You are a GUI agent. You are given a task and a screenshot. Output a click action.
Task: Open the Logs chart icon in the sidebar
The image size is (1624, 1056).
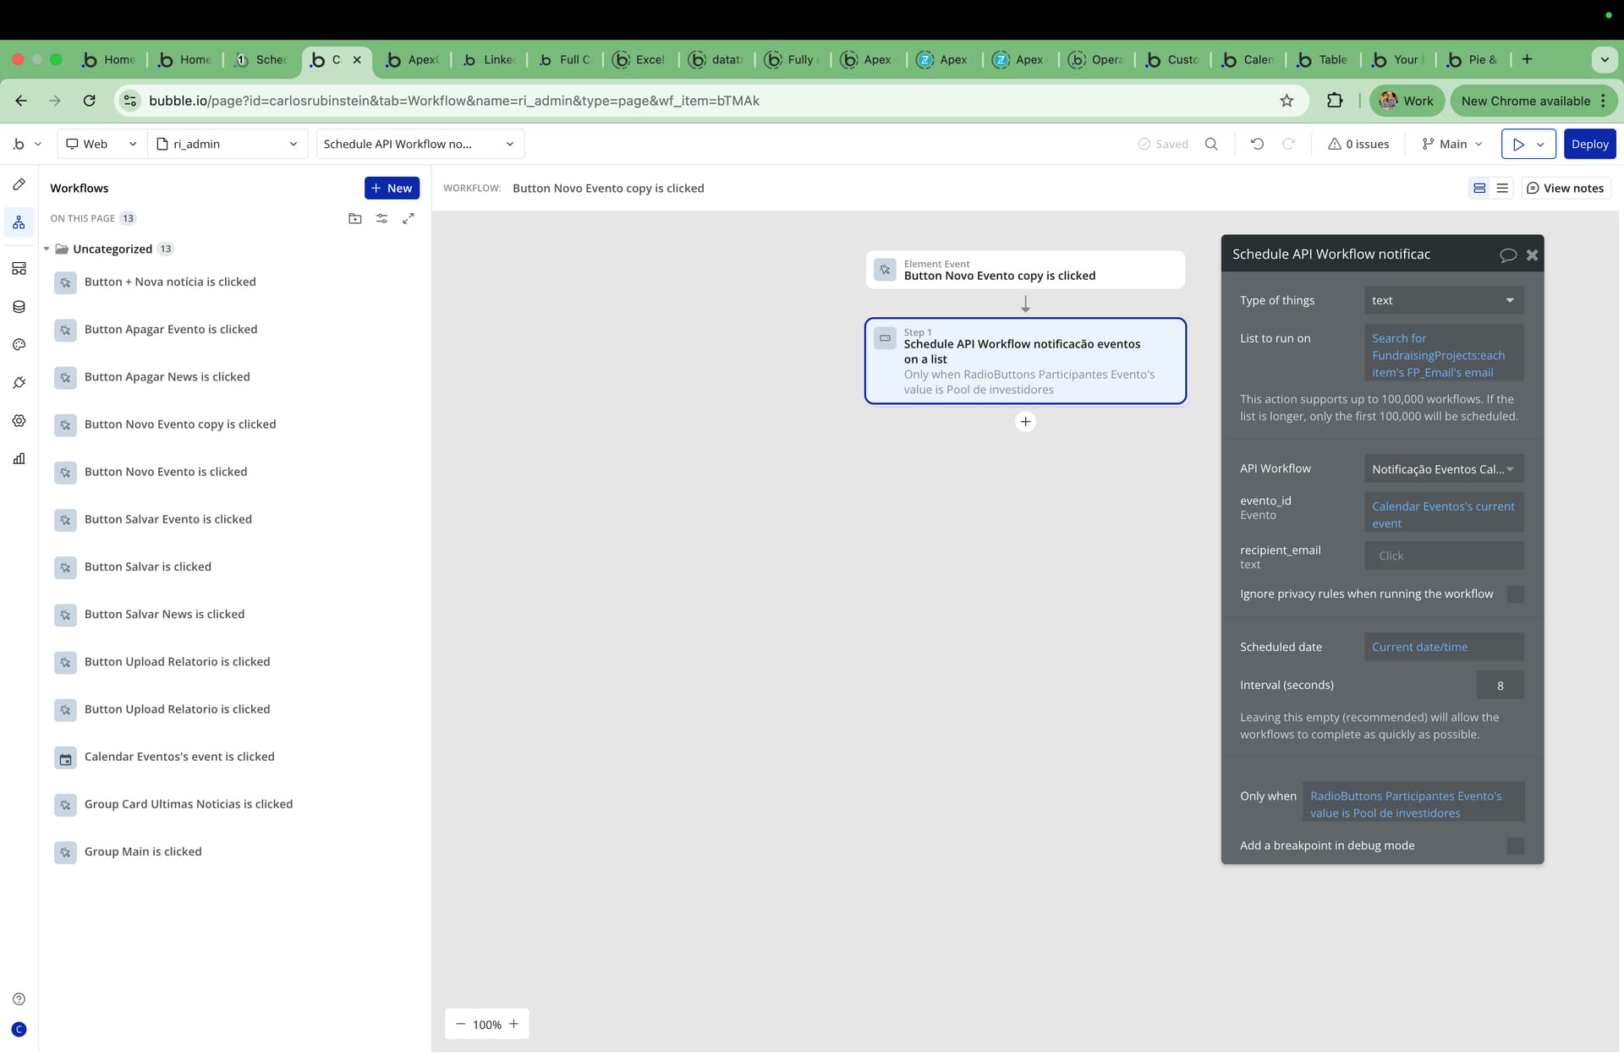point(19,459)
